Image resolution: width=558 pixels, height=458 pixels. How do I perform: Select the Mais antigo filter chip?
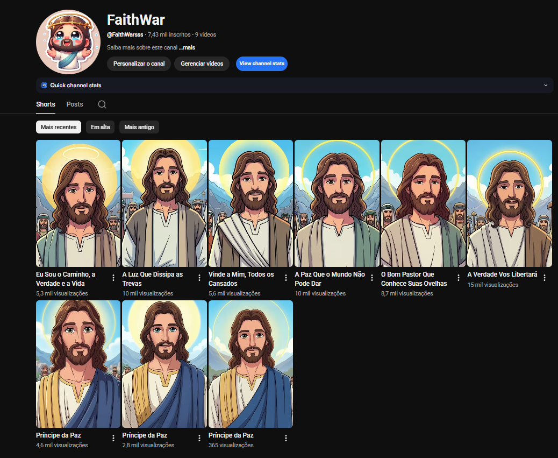click(139, 127)
